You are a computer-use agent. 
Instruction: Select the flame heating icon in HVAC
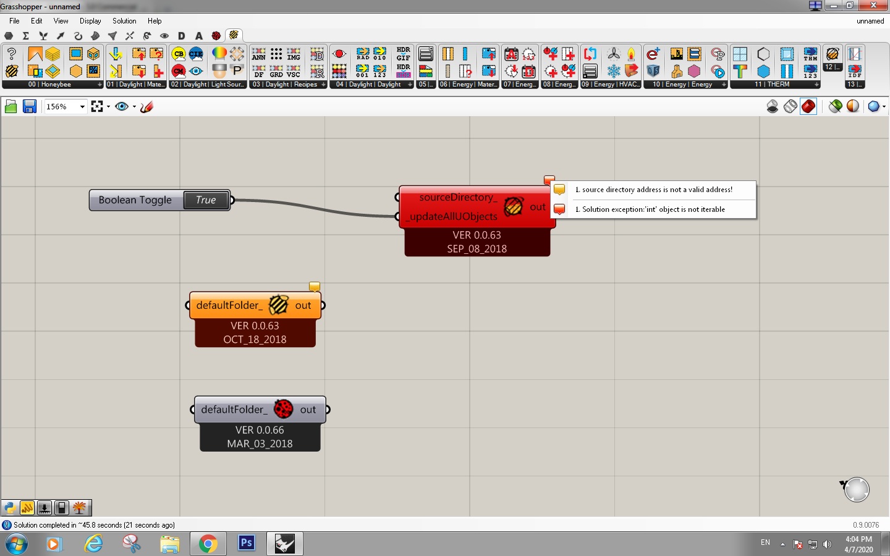click(631, 54)
